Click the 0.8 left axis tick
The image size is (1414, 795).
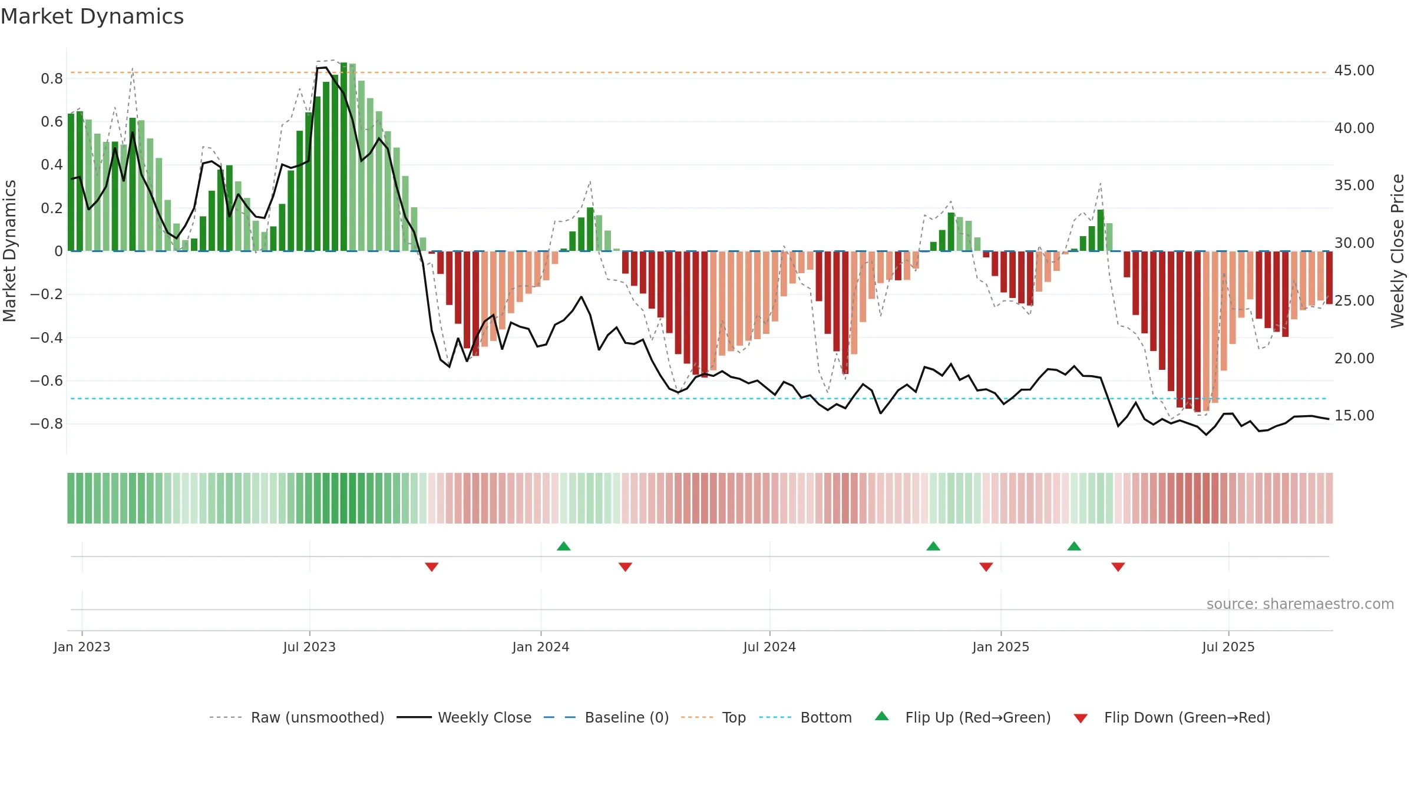point(52,79)
